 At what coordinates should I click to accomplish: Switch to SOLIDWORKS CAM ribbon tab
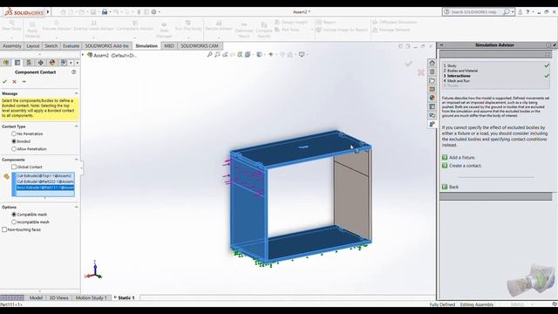pyautogui.click(x=200, y=46)
